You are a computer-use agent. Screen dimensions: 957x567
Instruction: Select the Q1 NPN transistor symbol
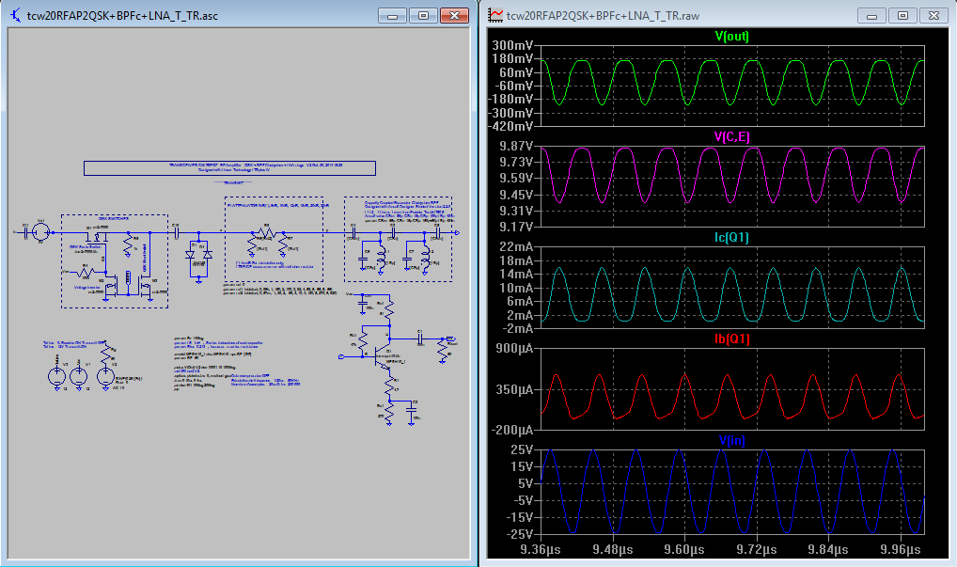(380, 355)
